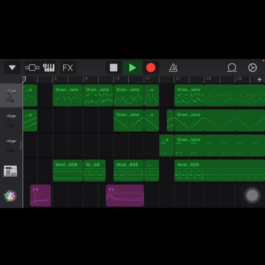The width and height of the screenshot is (265, 265).
Task: Open the Loop Browser
Action: click(232, 68)
